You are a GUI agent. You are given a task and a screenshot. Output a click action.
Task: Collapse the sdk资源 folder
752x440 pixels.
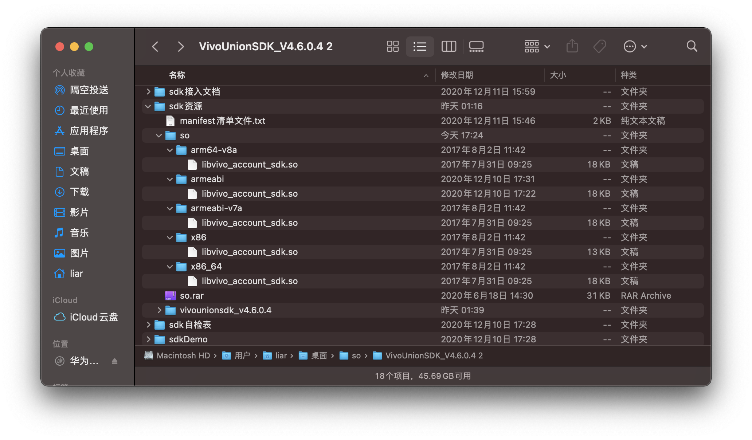tap(148, 106)
